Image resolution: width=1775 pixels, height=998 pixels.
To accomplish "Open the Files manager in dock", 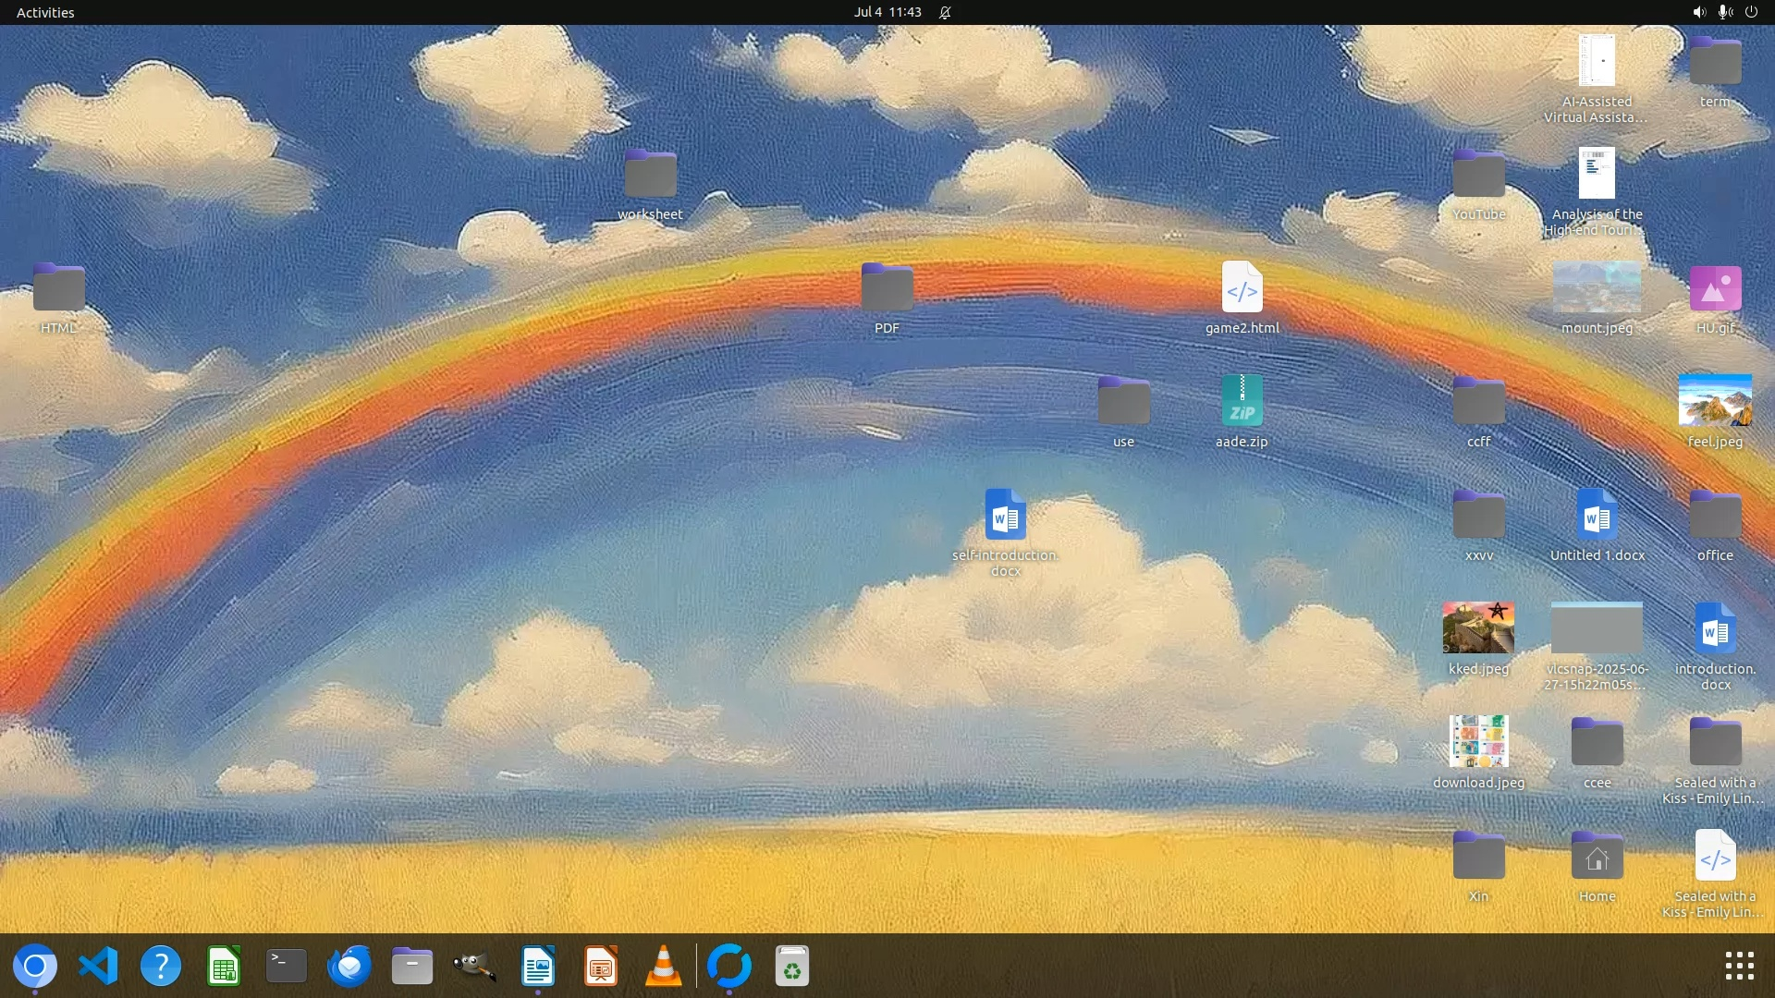I will click(x=411, y=967).
